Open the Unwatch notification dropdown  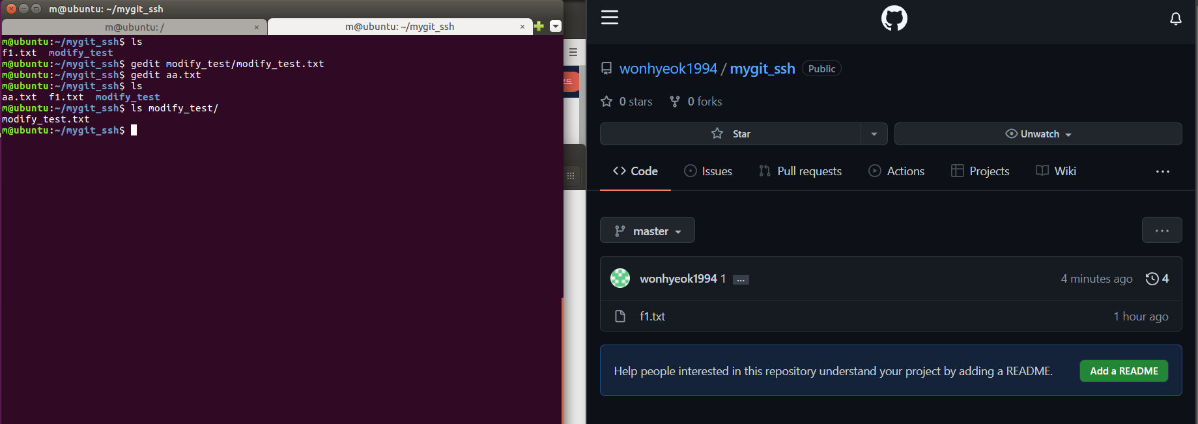pos(1038,134)
